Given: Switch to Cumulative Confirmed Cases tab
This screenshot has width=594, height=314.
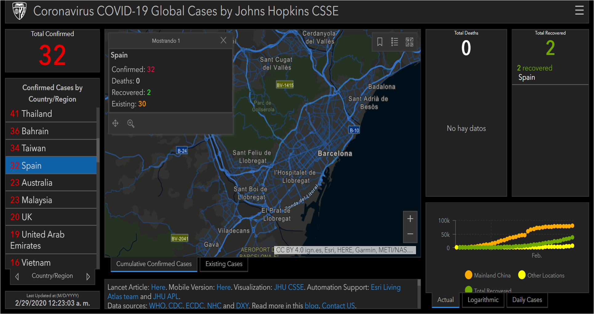Looking at the screenshot, I should tap(154, 264).
